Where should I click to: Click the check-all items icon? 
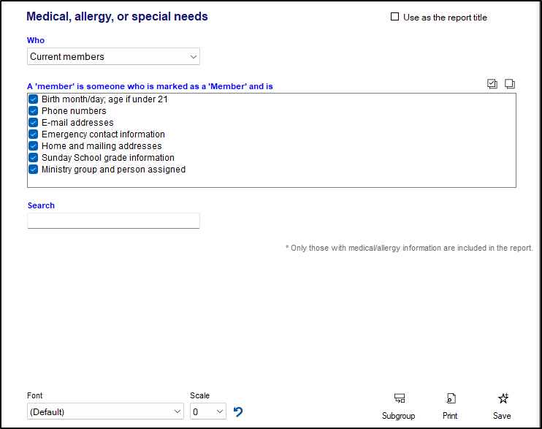tap(492, 84)
